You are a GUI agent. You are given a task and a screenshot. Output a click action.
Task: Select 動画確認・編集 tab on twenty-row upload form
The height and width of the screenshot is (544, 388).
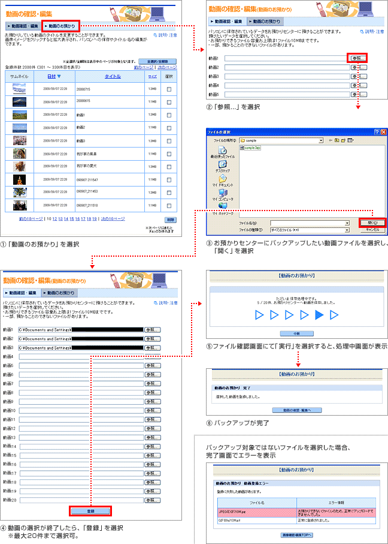coord(22,293)
